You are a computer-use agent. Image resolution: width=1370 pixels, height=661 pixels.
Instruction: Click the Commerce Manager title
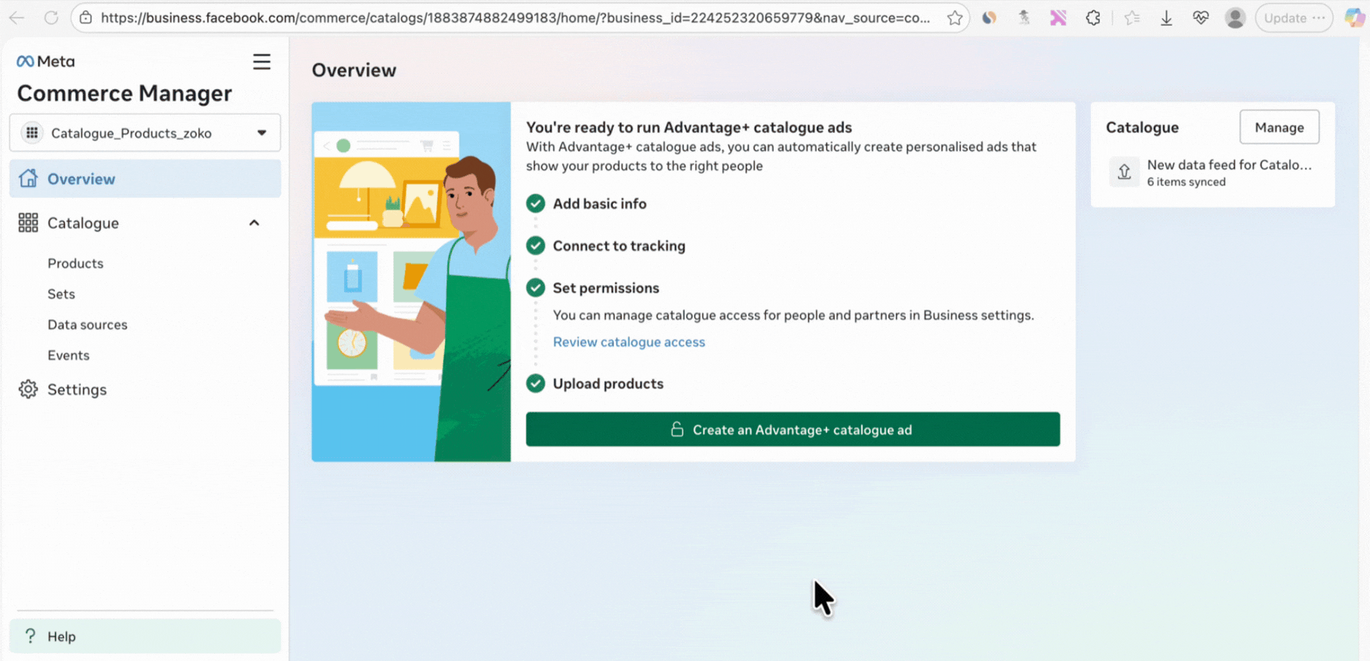pyautogui.click(x=124, y=93)
